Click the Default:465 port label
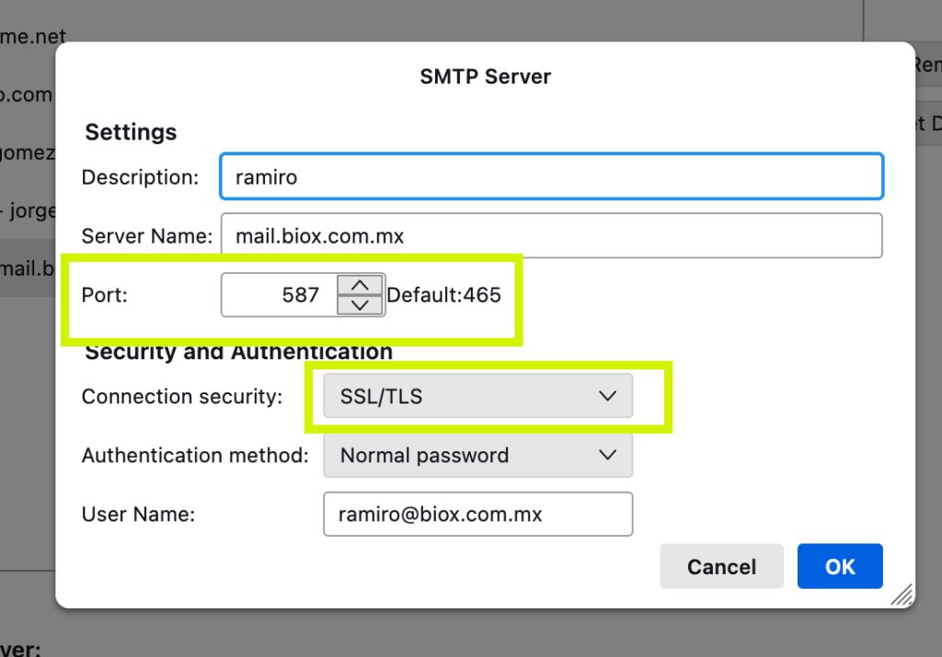Screen dimensions: 942x657 pos(444,295)
